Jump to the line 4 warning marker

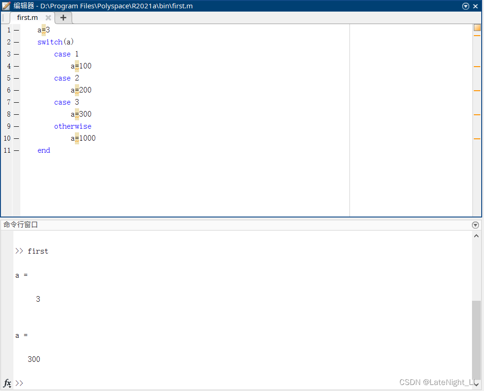(x=477, y=67)
